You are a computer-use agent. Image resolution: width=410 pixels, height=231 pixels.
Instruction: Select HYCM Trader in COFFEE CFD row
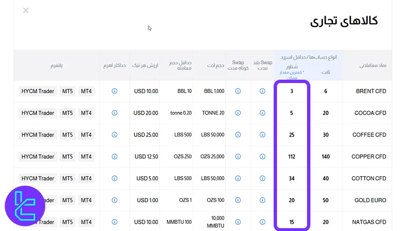tap(38, 135)
